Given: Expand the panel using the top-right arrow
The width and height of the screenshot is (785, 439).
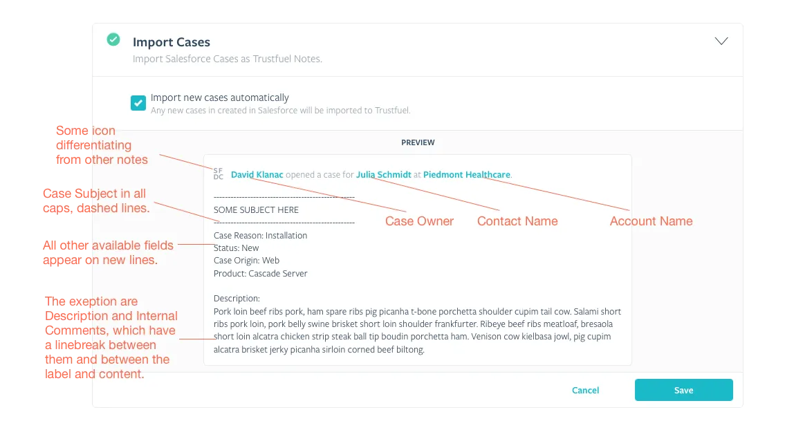Looking at the screenshot, I should [x=721, y=41].
